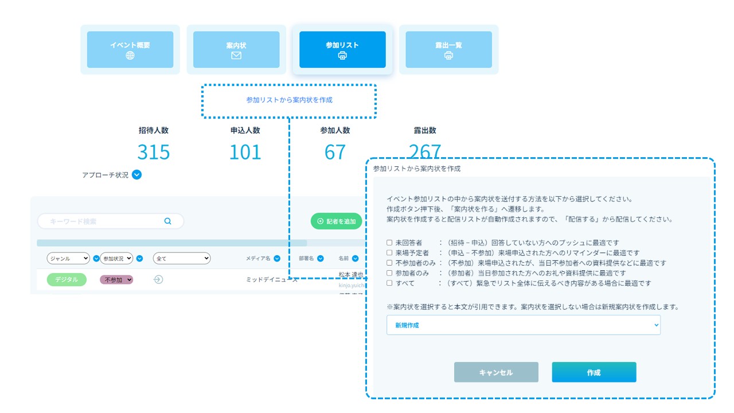The height and width of the screenshot is (413, 734).
Task: Click the sort arrow next to メディア名
Action: pyautogui.click(x=277, y=259)
